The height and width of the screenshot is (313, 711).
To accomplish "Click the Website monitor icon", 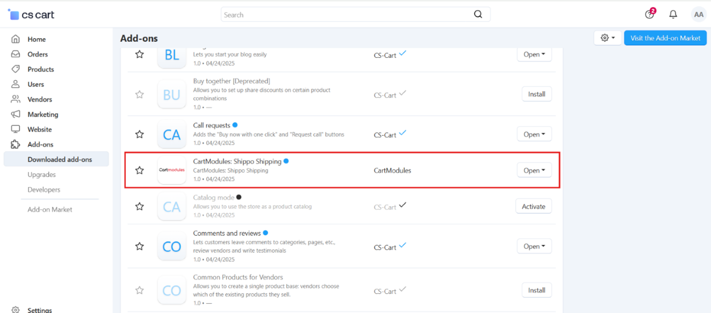I will (x=16, y=129).
